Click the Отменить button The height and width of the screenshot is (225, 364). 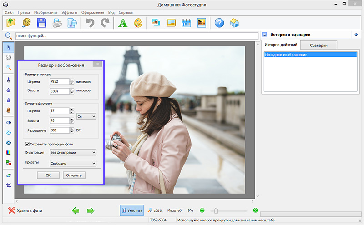(x=74, y=175)
